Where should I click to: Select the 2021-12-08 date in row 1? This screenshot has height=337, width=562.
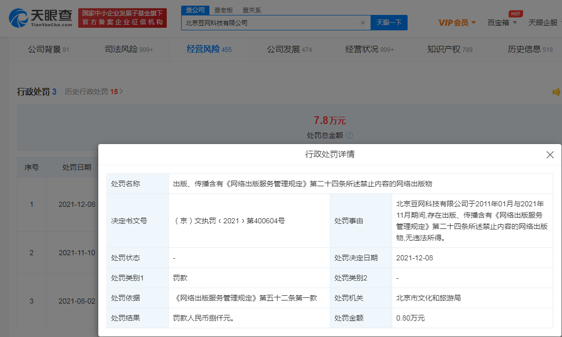point(77,204)
